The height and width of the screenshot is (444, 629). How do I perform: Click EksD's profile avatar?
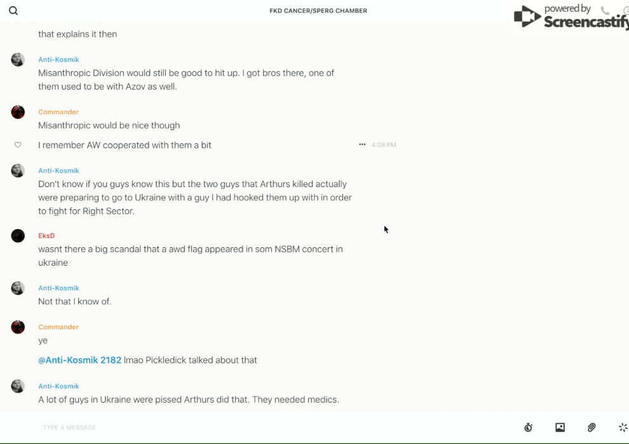(18, 236)
